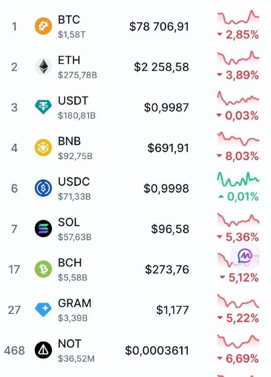Viewport: 271px width, 377px height.
Task: Tap the blue USDC dollar icon
Action: pyautogui.click(x=43, y=188)
